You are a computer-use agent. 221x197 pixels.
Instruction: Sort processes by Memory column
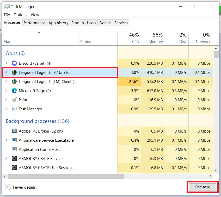(153, 38)
